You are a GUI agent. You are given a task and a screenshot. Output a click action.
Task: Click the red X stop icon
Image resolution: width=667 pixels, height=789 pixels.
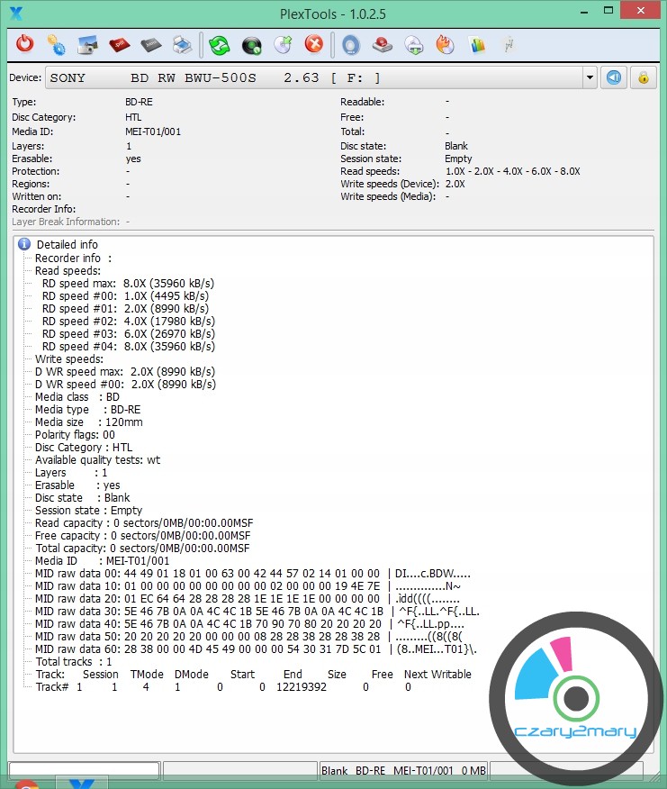click(313, 44)
